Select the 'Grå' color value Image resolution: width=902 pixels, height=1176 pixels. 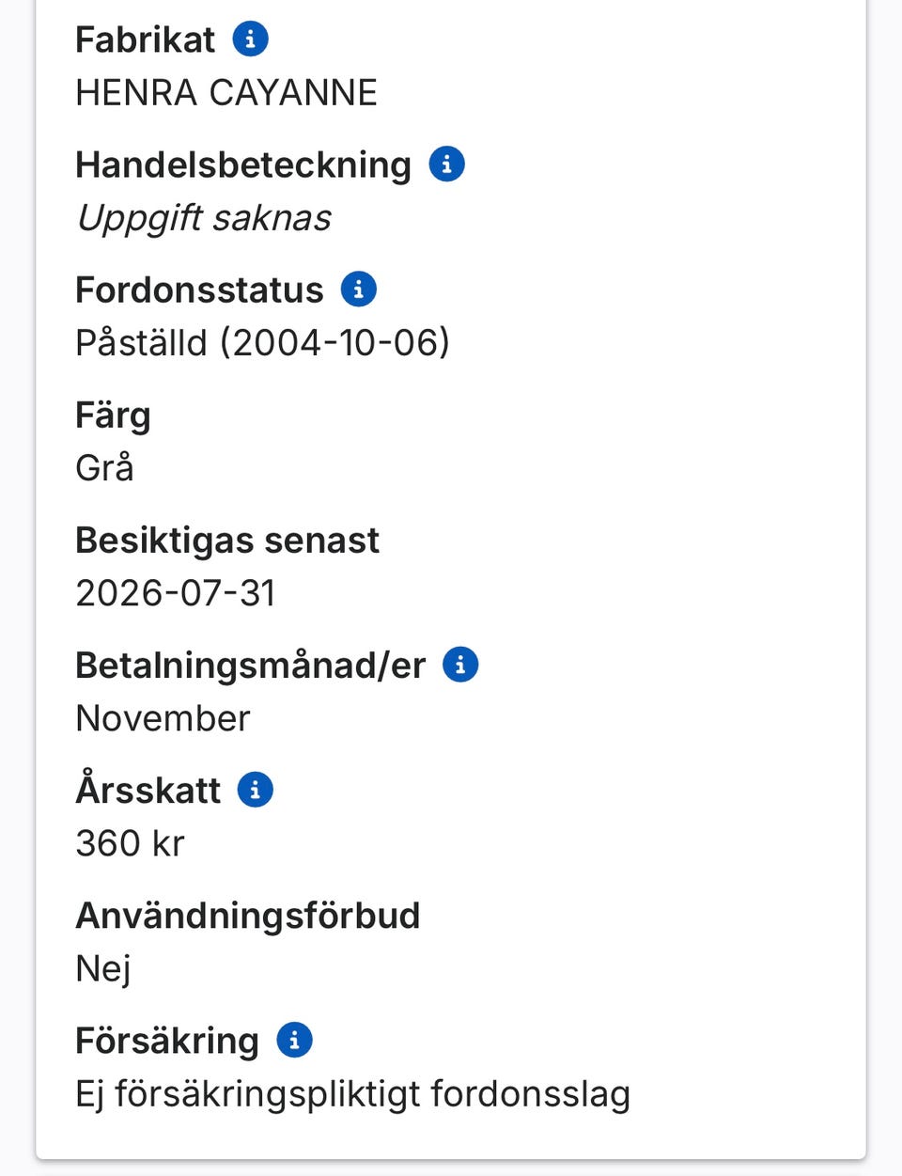click(104, 468)
